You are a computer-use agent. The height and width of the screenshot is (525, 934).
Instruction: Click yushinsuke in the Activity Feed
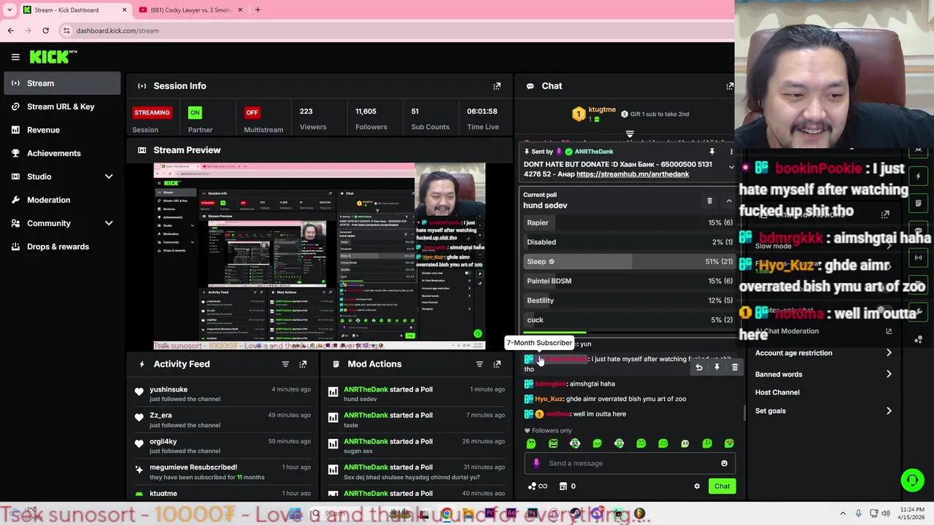coord(169,389)
